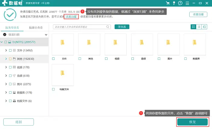212x129 pixels.
Task: Click the D: drive icon in tree
Action: pyautogui.click(x=10, y=42)
